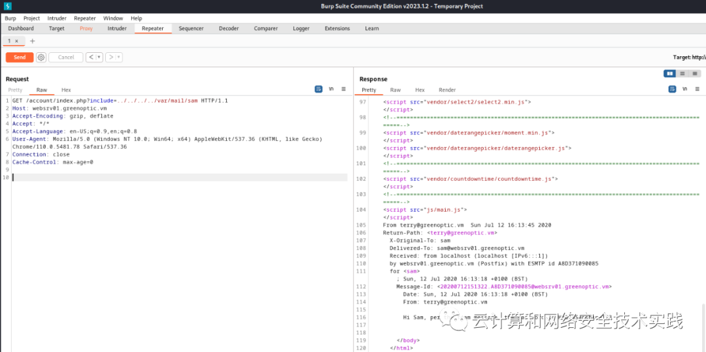The image size is (706, 352).
Task: Add a new Repeater tab
Action: [32, 41]
